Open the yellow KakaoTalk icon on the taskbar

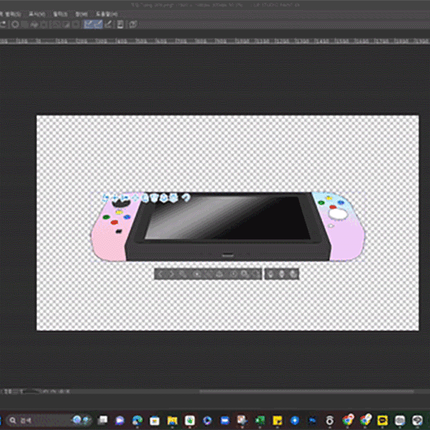click(382, 420)
